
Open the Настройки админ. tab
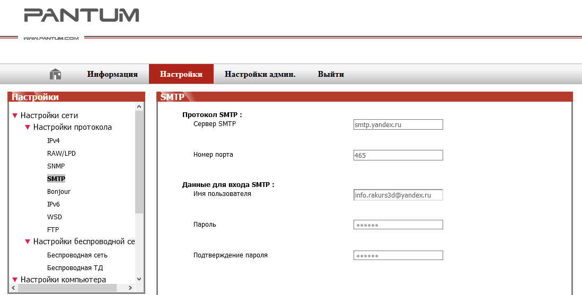(x=260, y=74)
